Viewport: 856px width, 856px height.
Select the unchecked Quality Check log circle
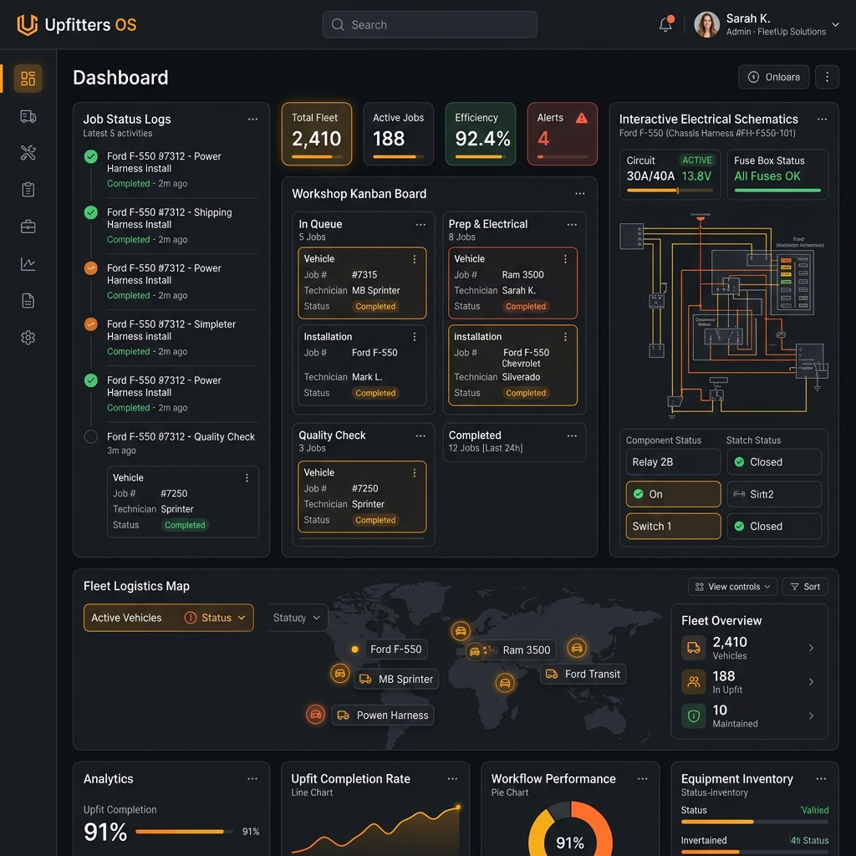pos(91,436)
